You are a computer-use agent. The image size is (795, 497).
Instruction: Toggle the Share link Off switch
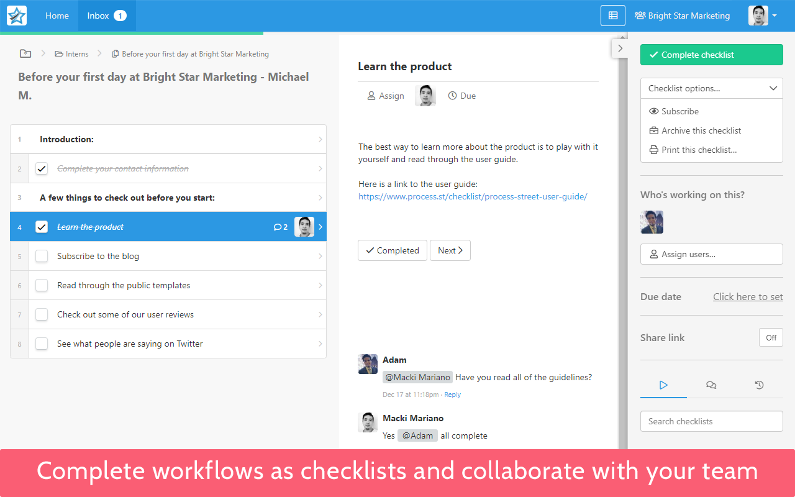pyautogui.click(x=771, y=338)
